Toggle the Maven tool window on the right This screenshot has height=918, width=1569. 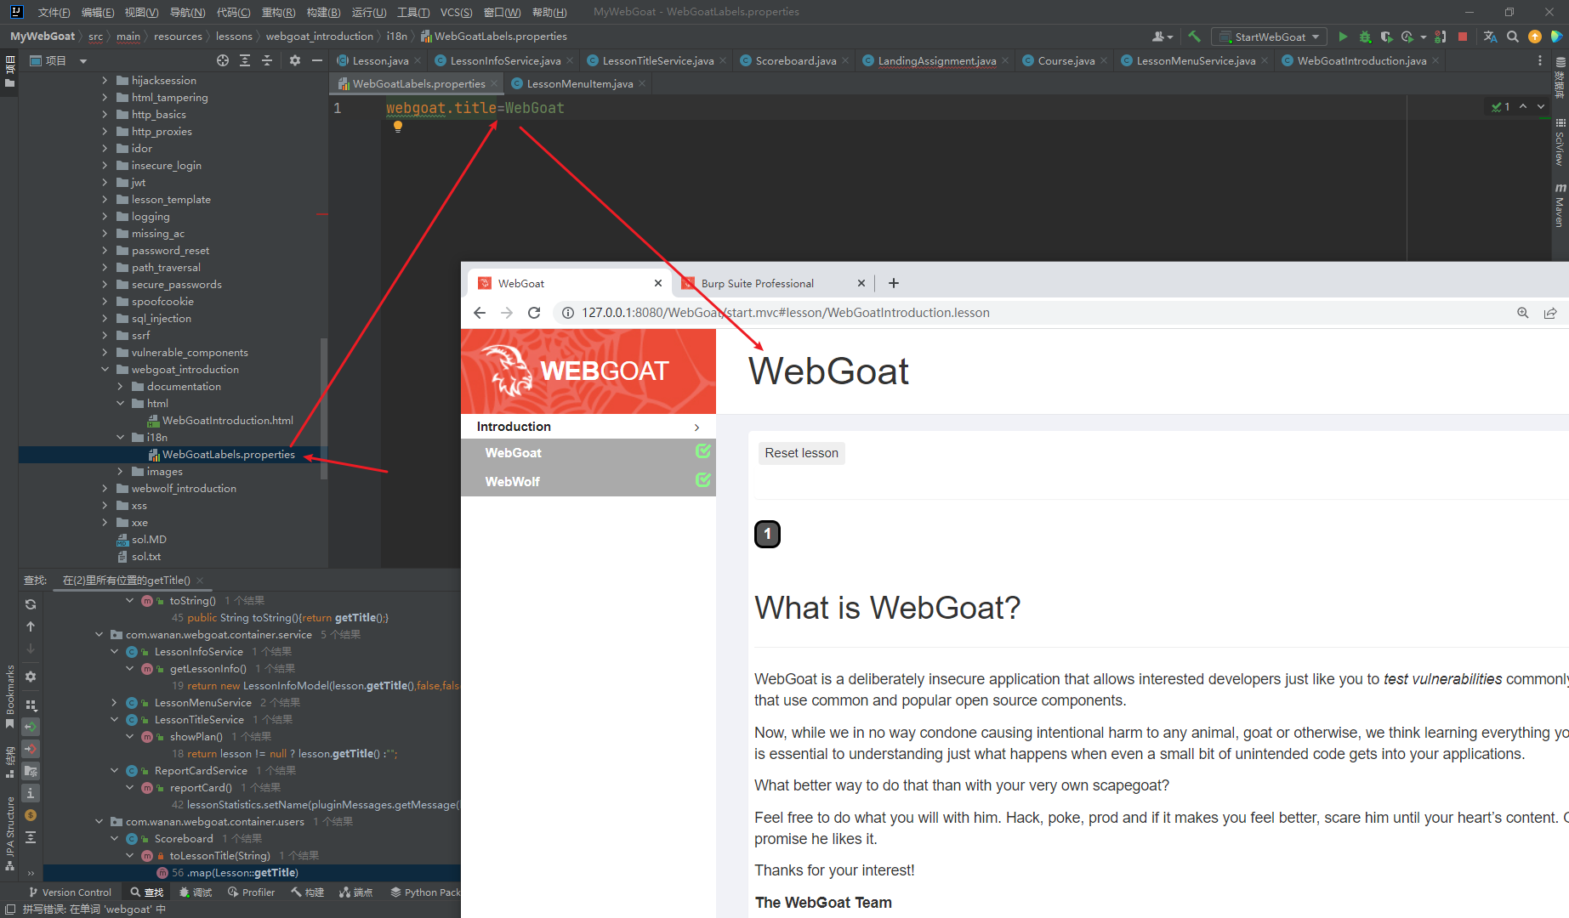coord(1560,205)
